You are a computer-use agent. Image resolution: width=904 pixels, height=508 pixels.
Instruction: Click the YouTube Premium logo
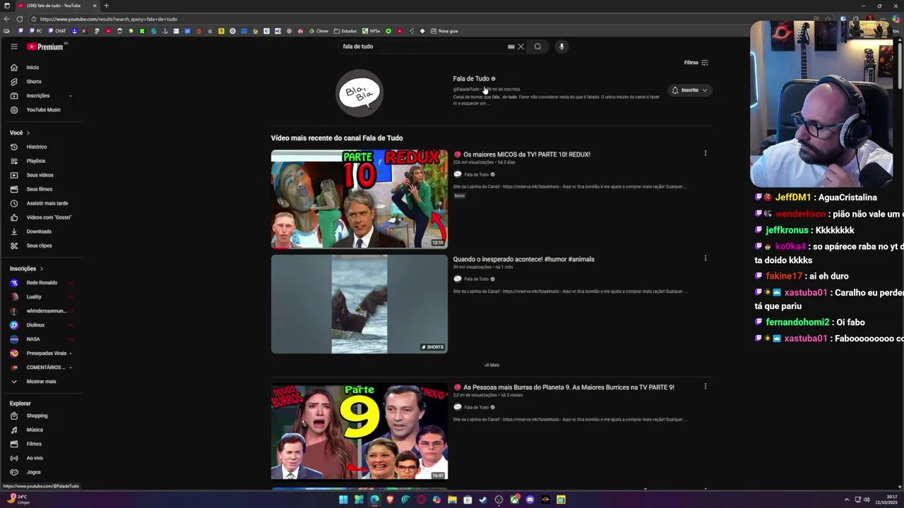click(x=45, y=47)
